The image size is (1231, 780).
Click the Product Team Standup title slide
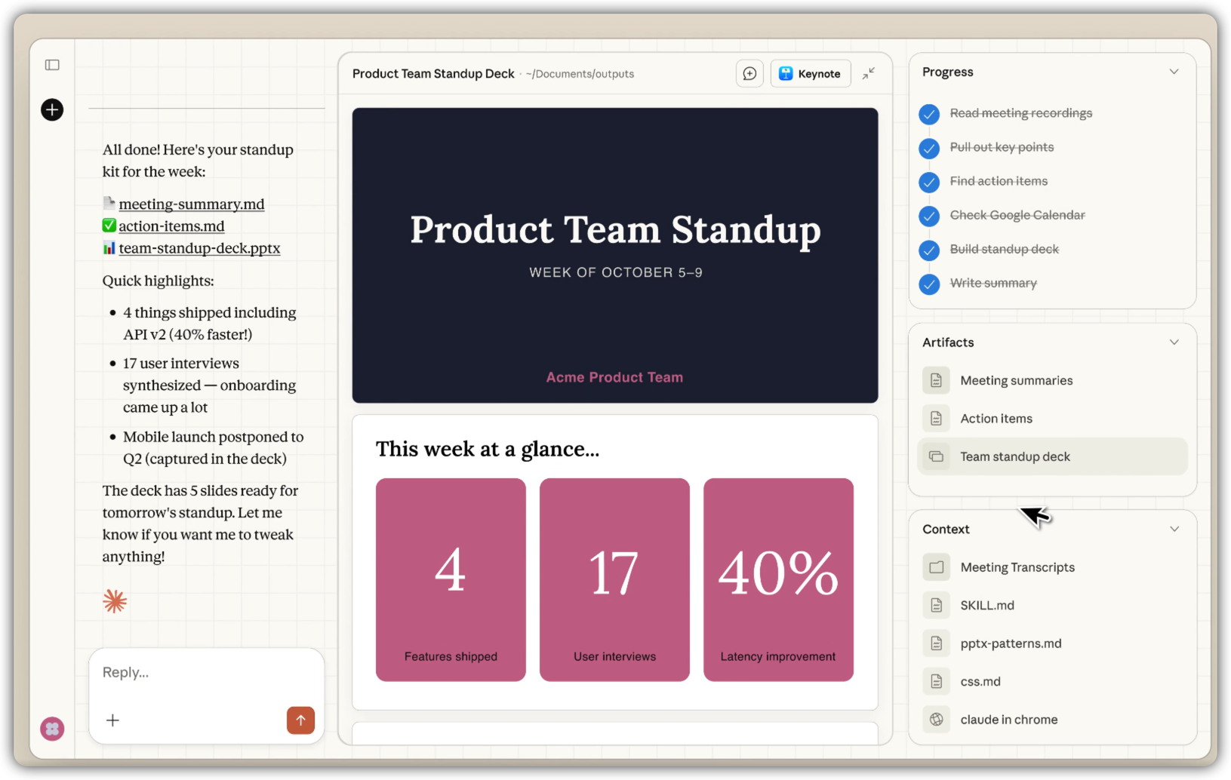(x=614, y=255)
